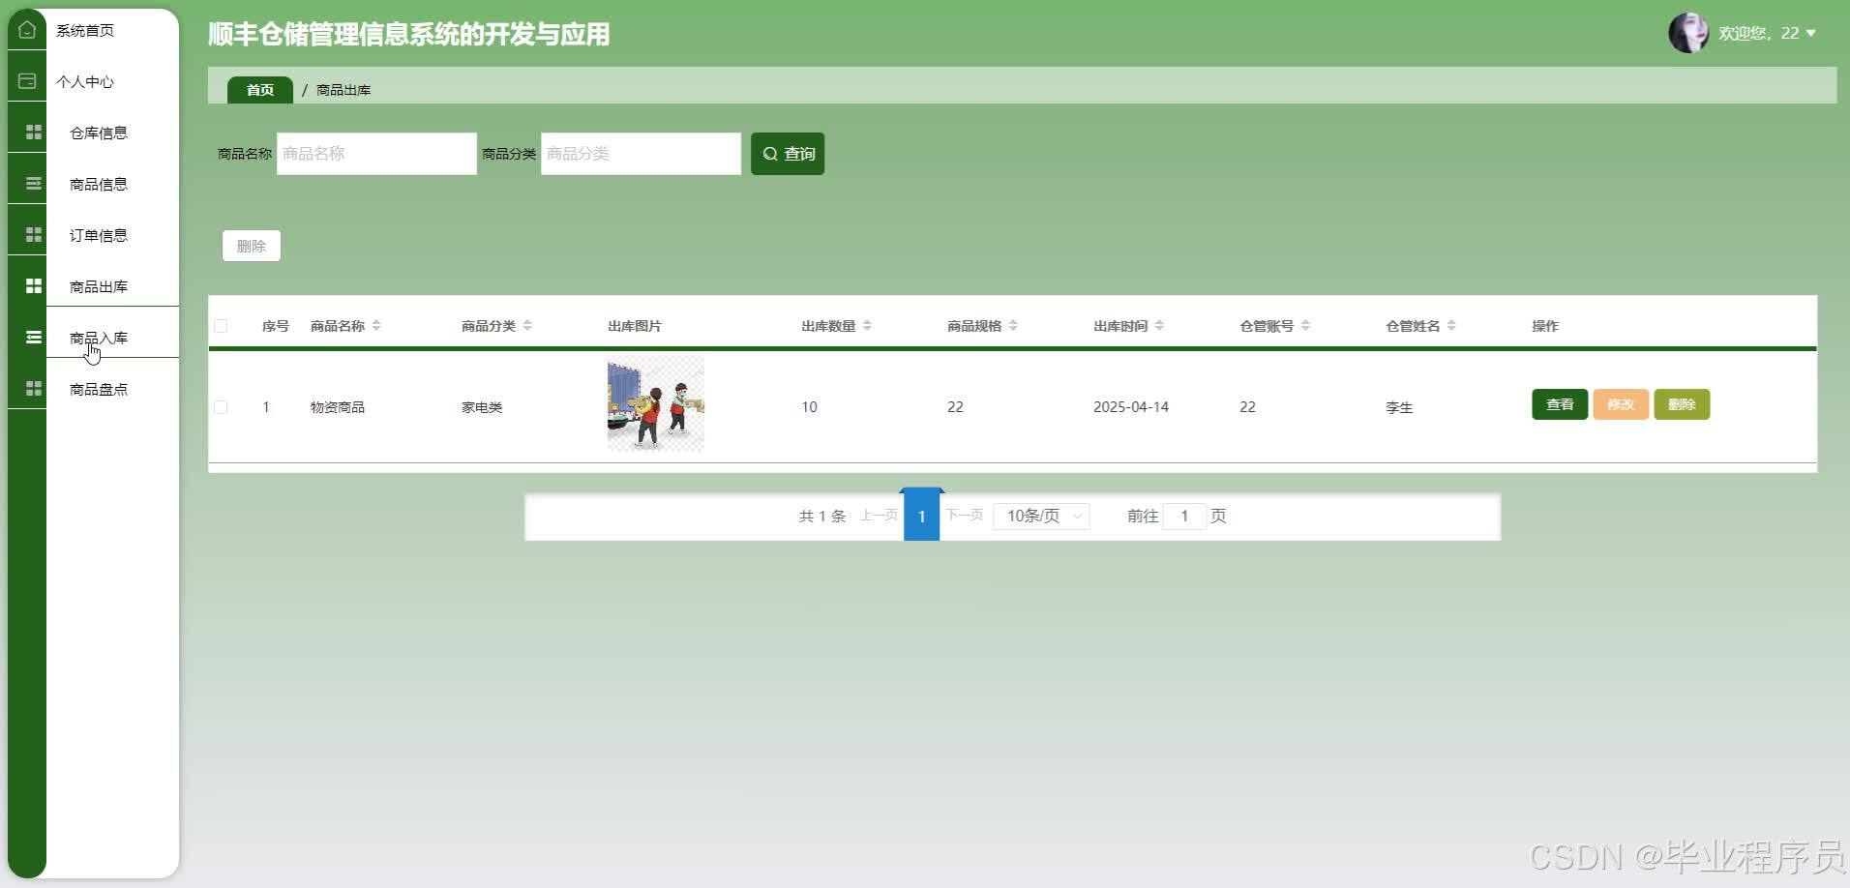Image resolution: width=1850 pixels, height=888 pixels.
Task: Select the panel icon beside 个人中心
Action: pos(26,79)
